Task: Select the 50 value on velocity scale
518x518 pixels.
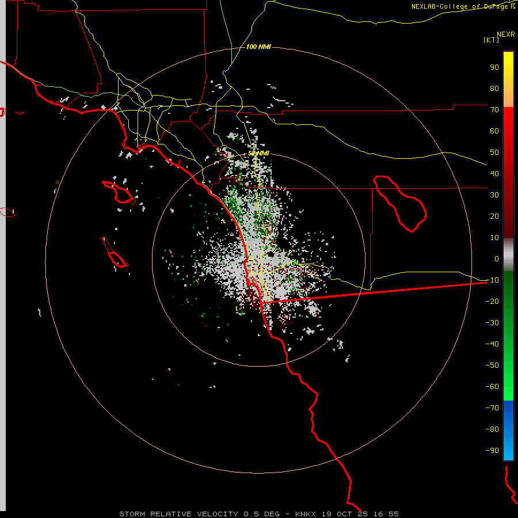Action: coord(494,153)
